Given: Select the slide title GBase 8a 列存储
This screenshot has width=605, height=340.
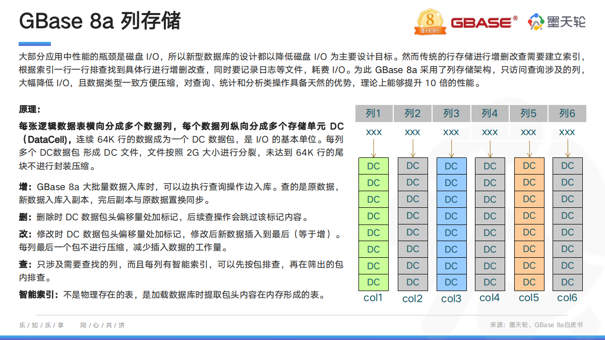Looking at the screenshot, I should (99, 21).
